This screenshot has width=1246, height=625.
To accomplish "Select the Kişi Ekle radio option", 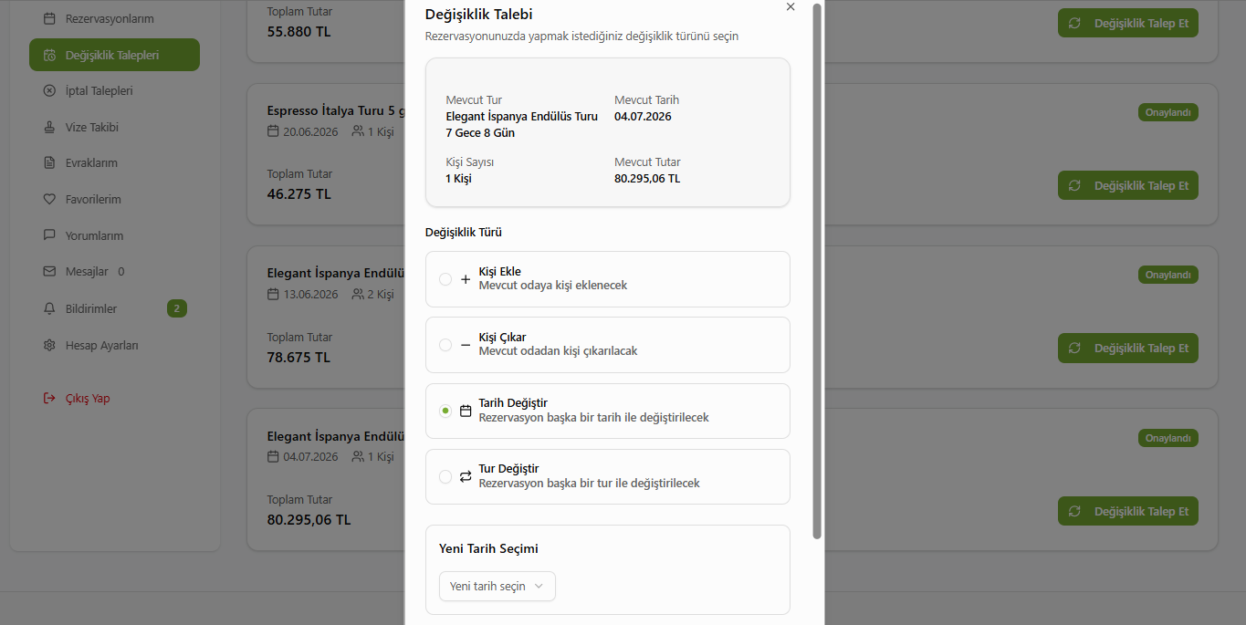I will point(445,279).
